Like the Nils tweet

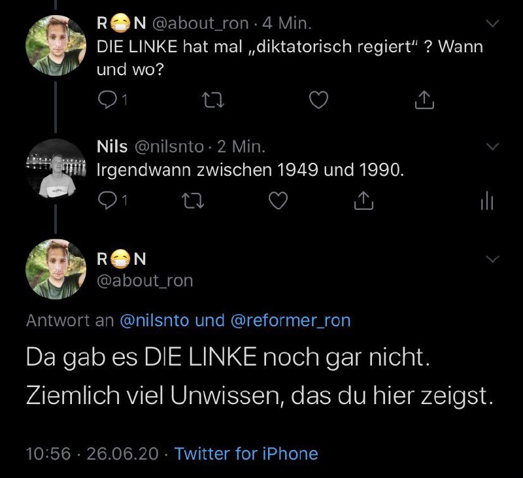click(x=278, y=203)
